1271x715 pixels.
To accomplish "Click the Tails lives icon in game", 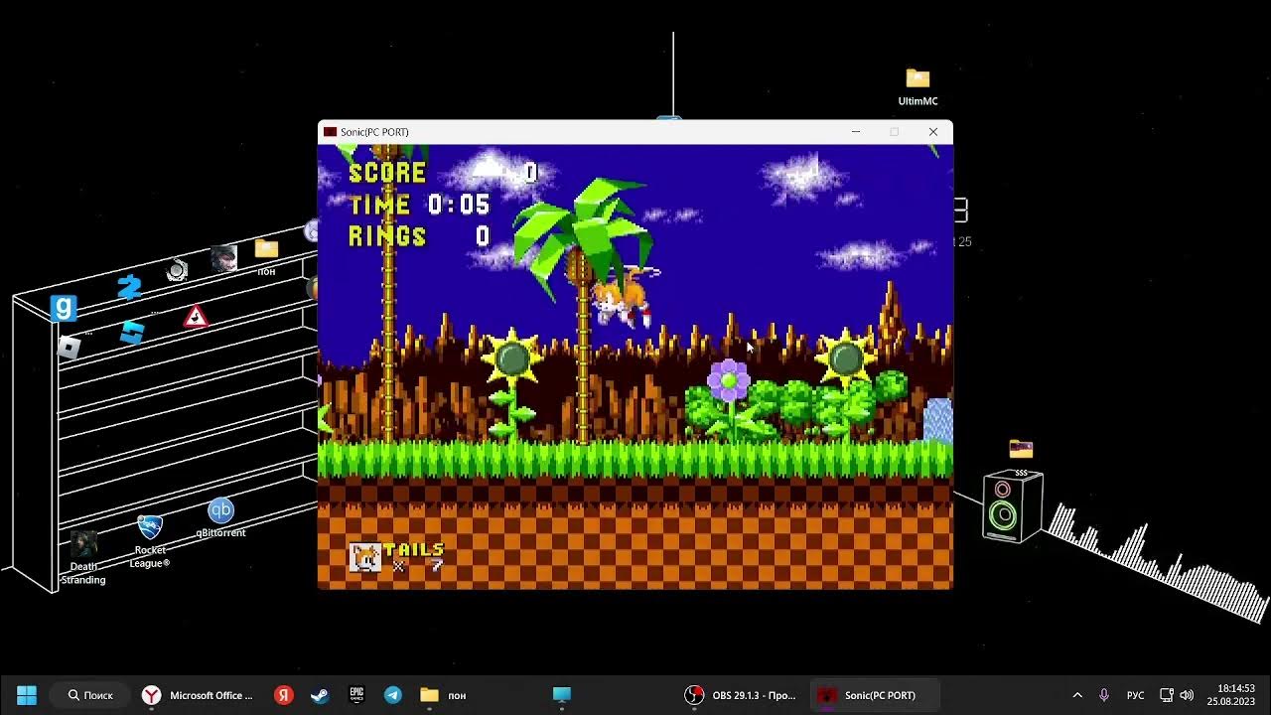I will coord(365,557).
